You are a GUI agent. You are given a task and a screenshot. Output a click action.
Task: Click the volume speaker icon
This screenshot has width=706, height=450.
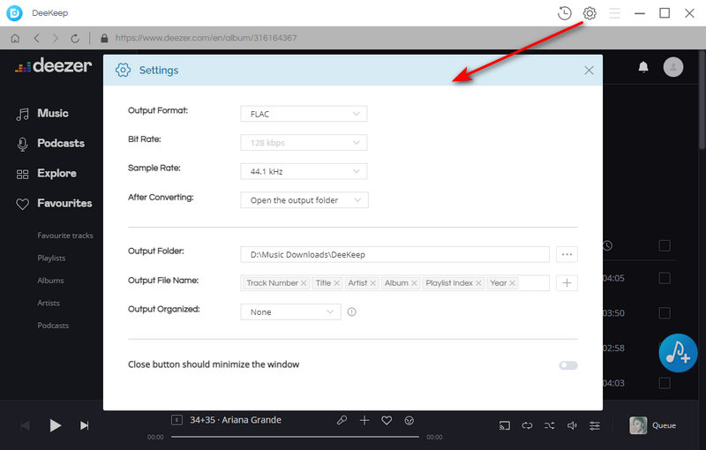pyautogui.click(x=572, y=425)
